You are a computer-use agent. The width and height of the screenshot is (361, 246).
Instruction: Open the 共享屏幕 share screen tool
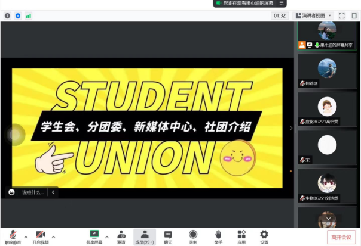click(94, 234)
